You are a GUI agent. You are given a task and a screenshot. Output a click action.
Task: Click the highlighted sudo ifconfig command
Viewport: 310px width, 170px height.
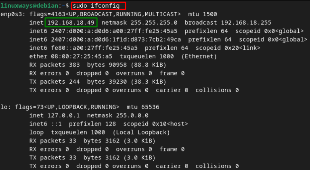click(x=98, y=6)
